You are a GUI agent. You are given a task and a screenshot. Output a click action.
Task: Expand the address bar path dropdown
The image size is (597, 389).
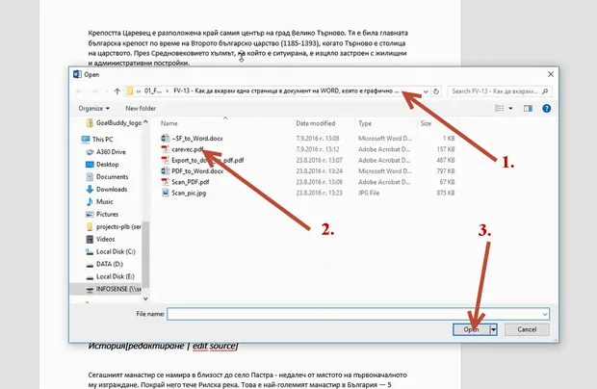coord(426,91)
